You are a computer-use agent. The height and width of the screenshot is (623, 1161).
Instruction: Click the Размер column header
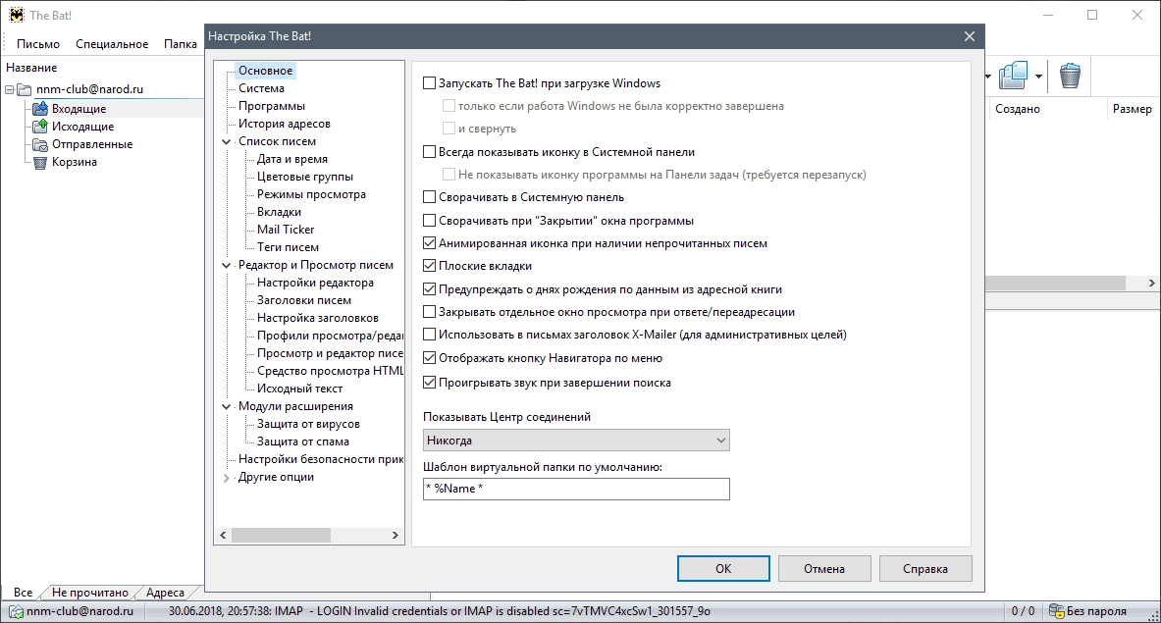pos(1133,109)
